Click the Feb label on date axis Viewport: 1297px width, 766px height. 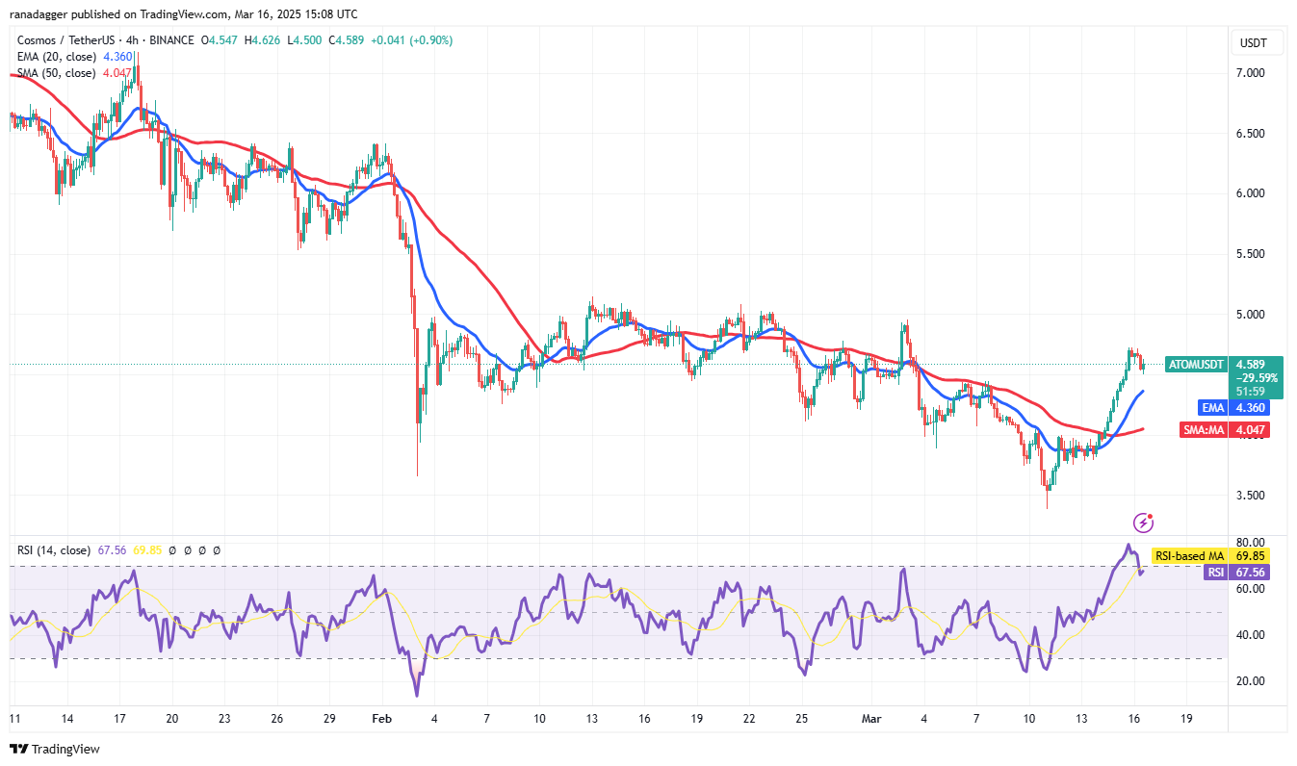381,718
